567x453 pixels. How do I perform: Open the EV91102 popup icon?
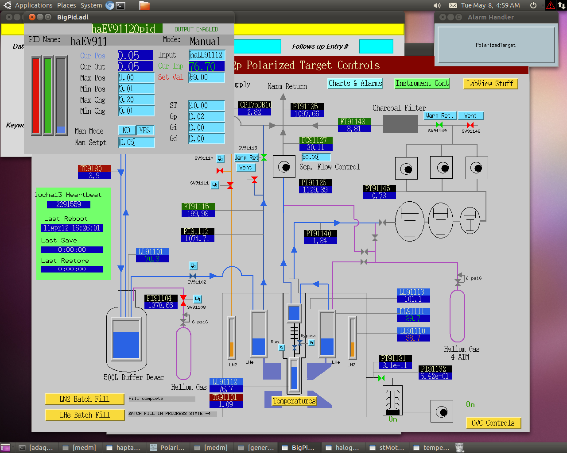[x=193, y=266]
